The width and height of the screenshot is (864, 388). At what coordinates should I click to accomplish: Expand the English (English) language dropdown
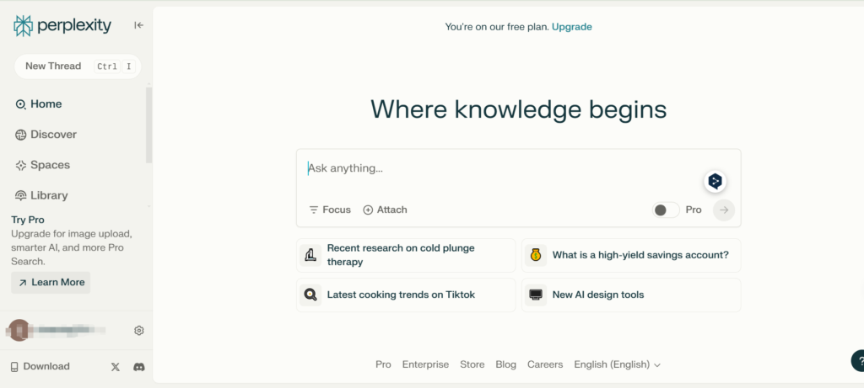[x=617, y=365]
